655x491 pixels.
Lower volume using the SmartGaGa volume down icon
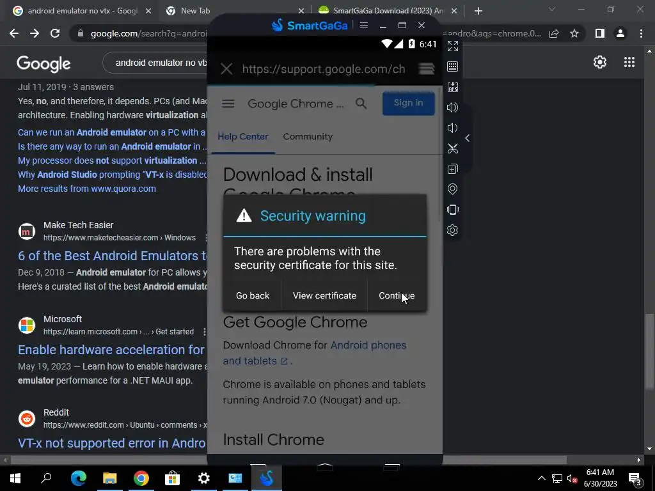[452, 128]
